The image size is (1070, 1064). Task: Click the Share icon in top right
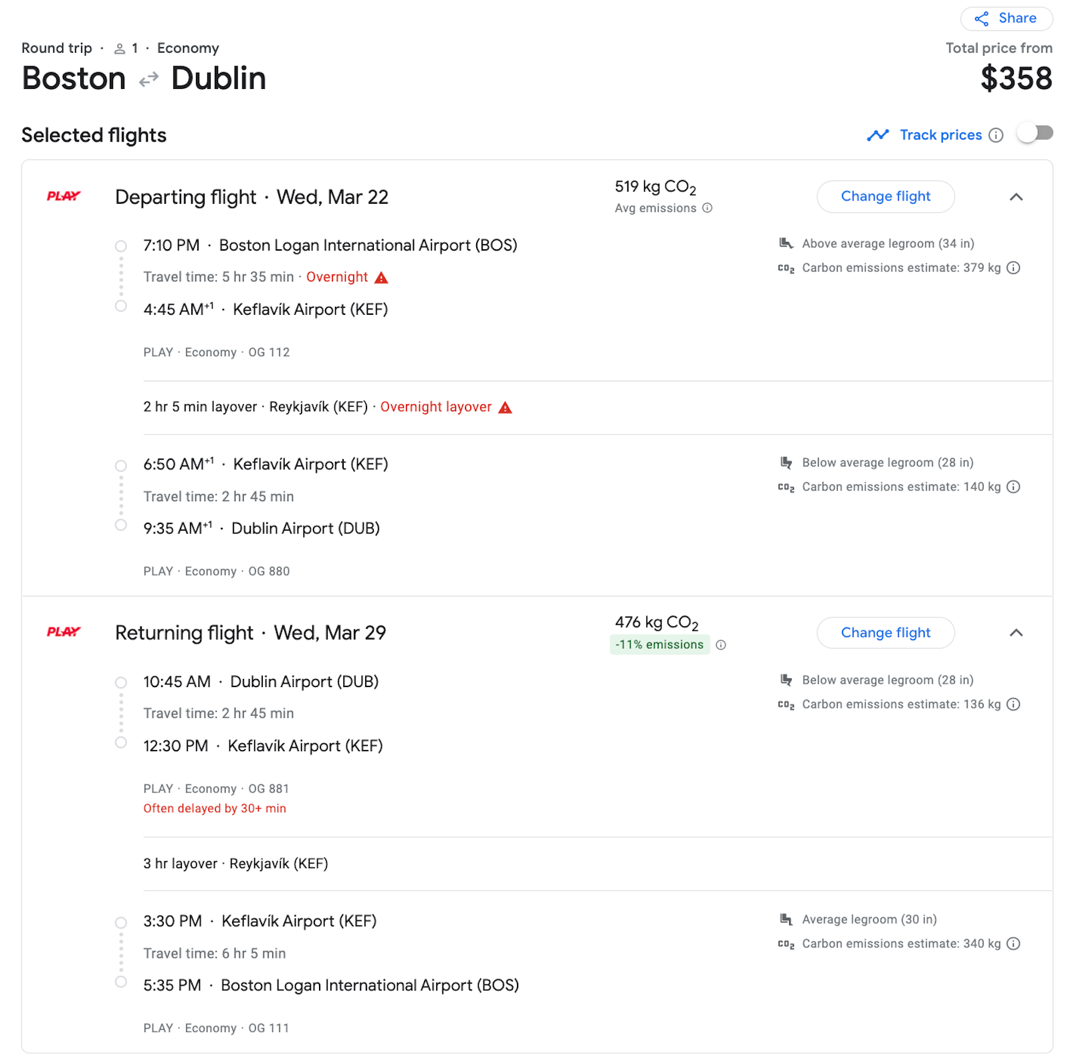[982, 18]
